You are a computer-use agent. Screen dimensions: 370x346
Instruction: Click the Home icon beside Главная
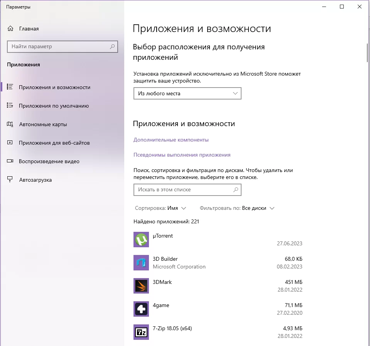[10, 29]
